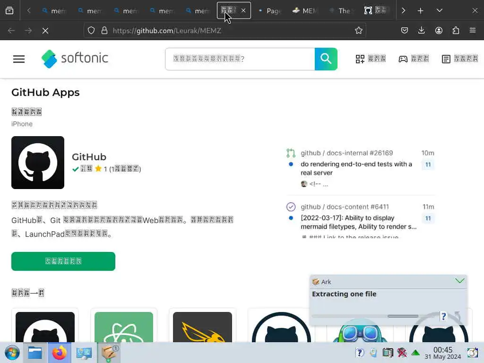Open Ark archive tool in taskbar
This screenshot has height=363, width=484.
(109, 353)
